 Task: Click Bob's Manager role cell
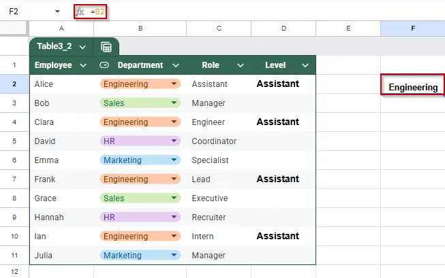pyautogui.click(x=219, y=103)
